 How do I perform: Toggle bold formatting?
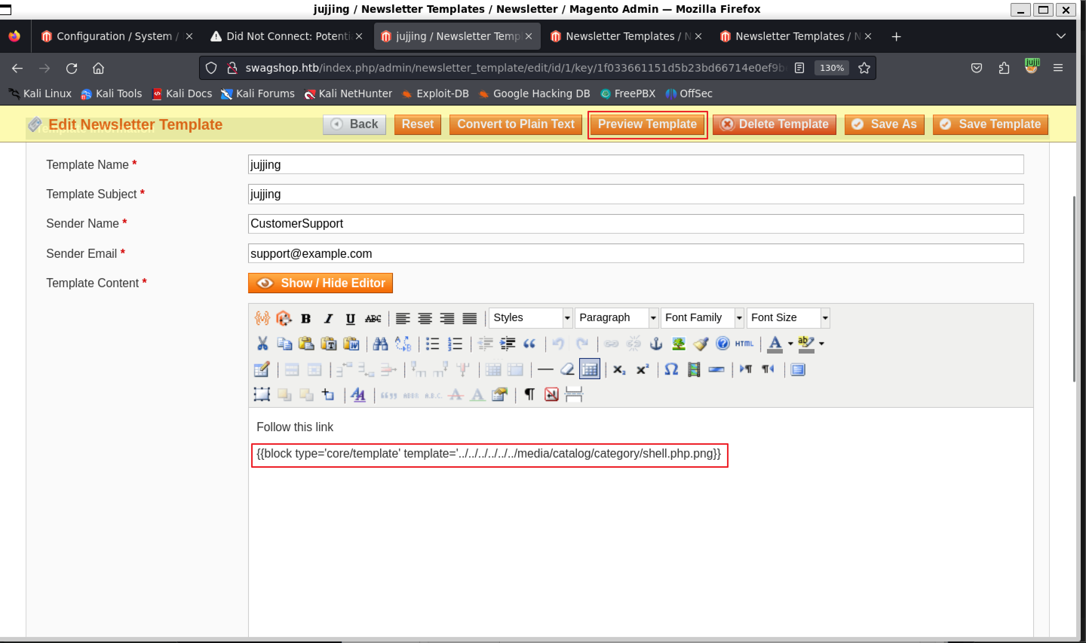click(305, 318)
